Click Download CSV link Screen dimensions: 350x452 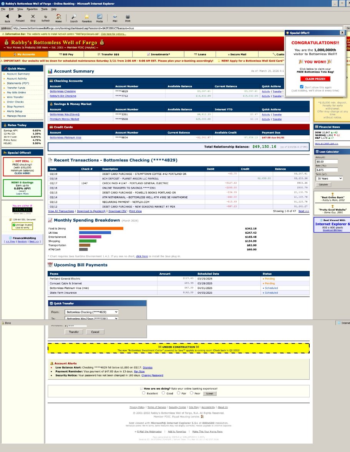click(117, 211)
